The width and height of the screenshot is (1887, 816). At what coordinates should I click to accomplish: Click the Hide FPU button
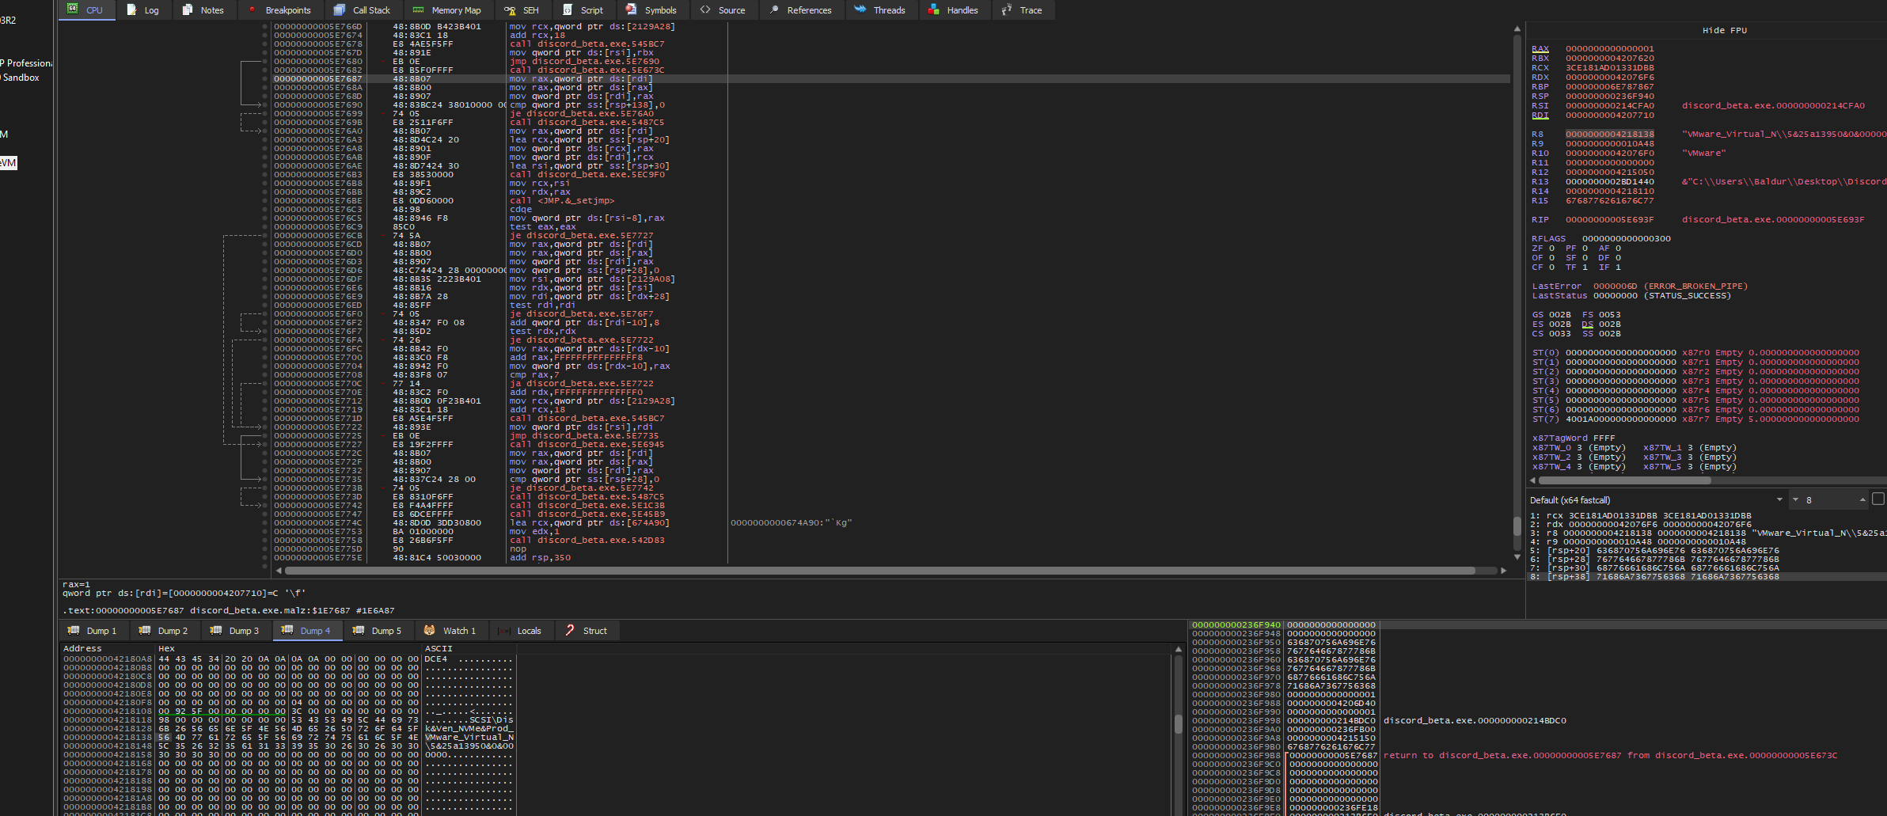1724,30
